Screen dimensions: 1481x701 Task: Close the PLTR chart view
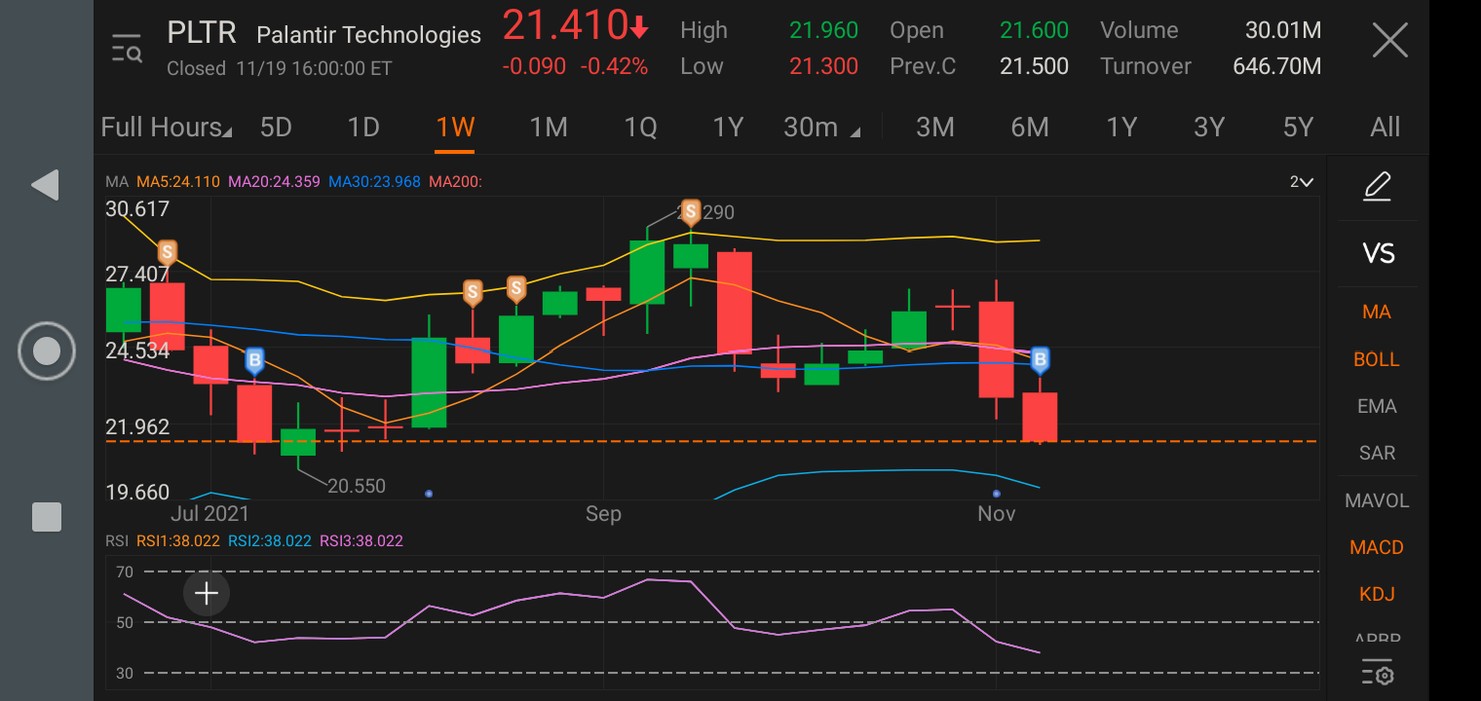[x=1389, y=41]
